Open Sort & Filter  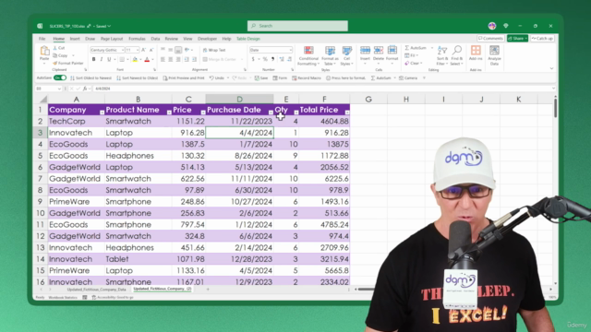[x=442, y=55]
